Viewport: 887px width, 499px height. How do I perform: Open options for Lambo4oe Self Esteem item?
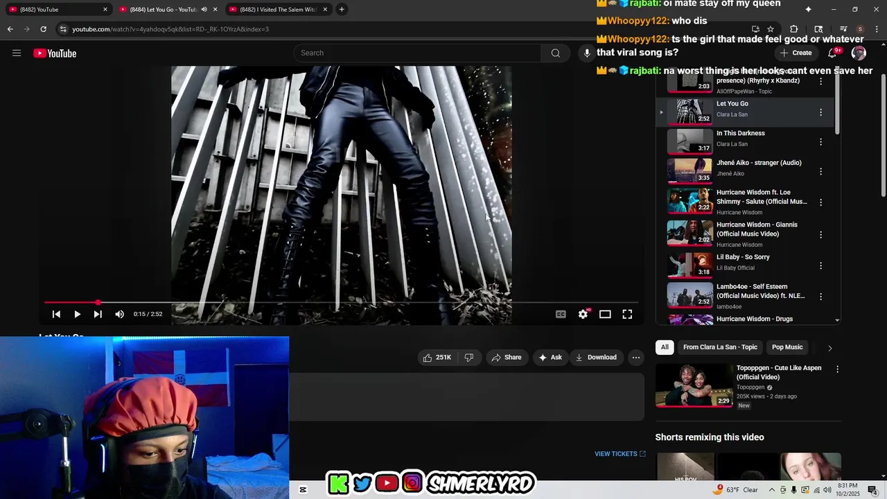point(821,297)
